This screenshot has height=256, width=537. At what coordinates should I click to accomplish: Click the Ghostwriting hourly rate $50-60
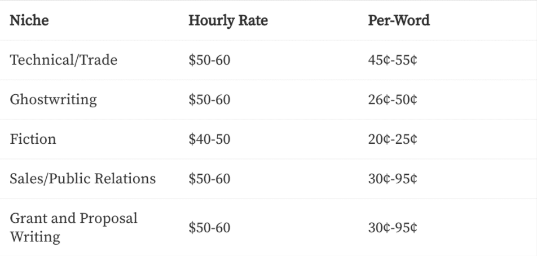pos(209,100)
